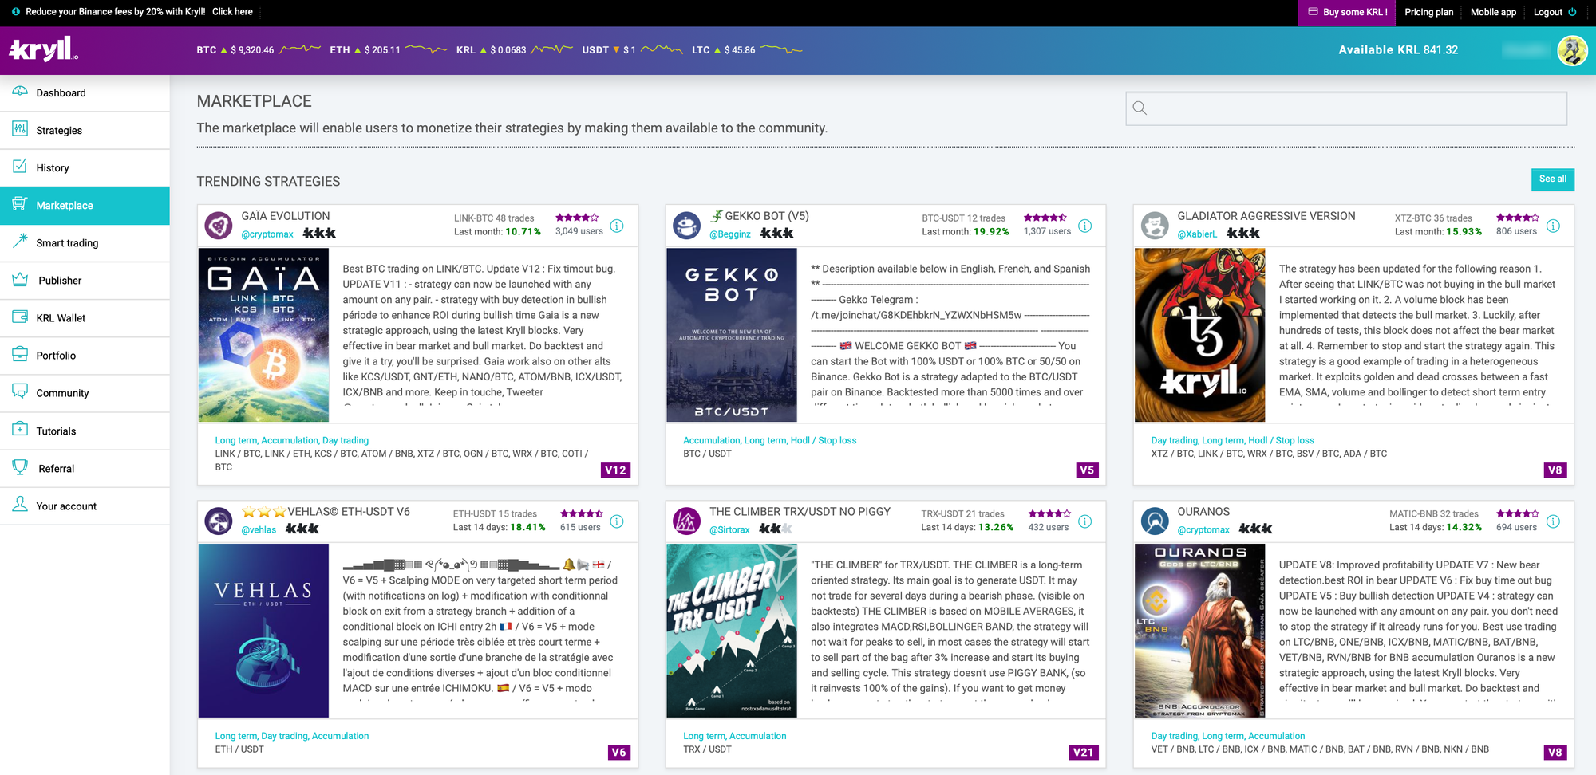
Task: Click the user profile avatar
Action: (1572, 50)
